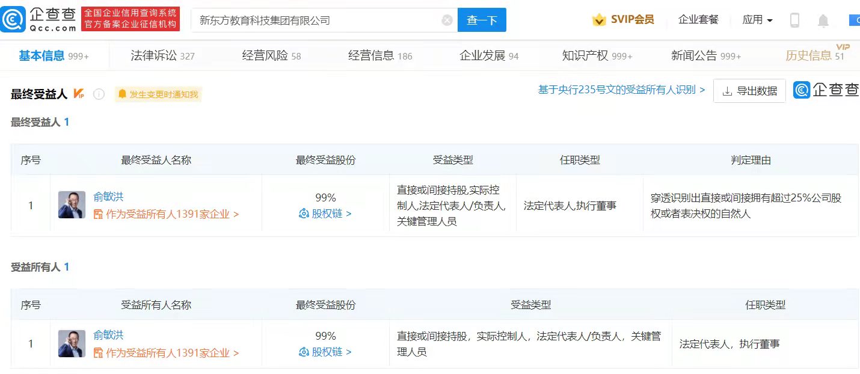Image resolution: width=860 pixels, height=374 pixels.
Task: Switch to 历史信息 tab
Action: coord(815,56)
